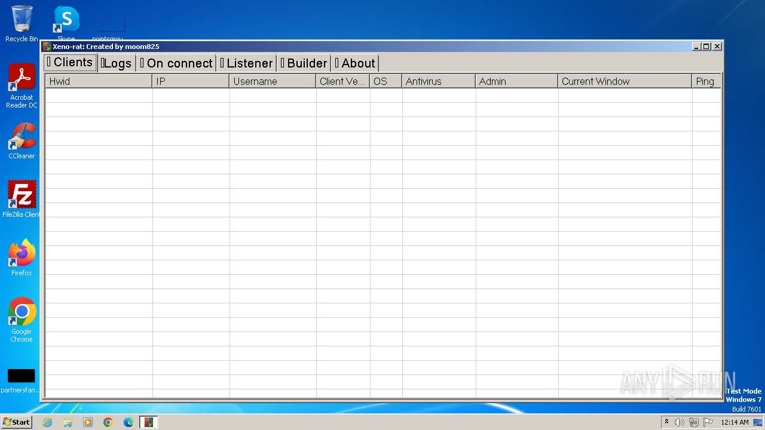Maximize the Xeno-rat window
The width and height of the screenshot is (765, 430).
706,47
